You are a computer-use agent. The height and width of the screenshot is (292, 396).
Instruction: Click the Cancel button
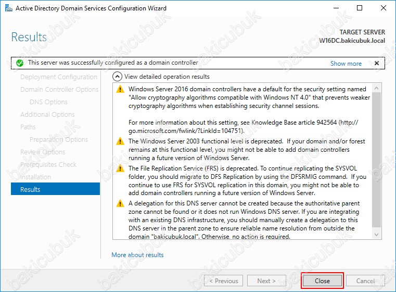click(365, 281)
